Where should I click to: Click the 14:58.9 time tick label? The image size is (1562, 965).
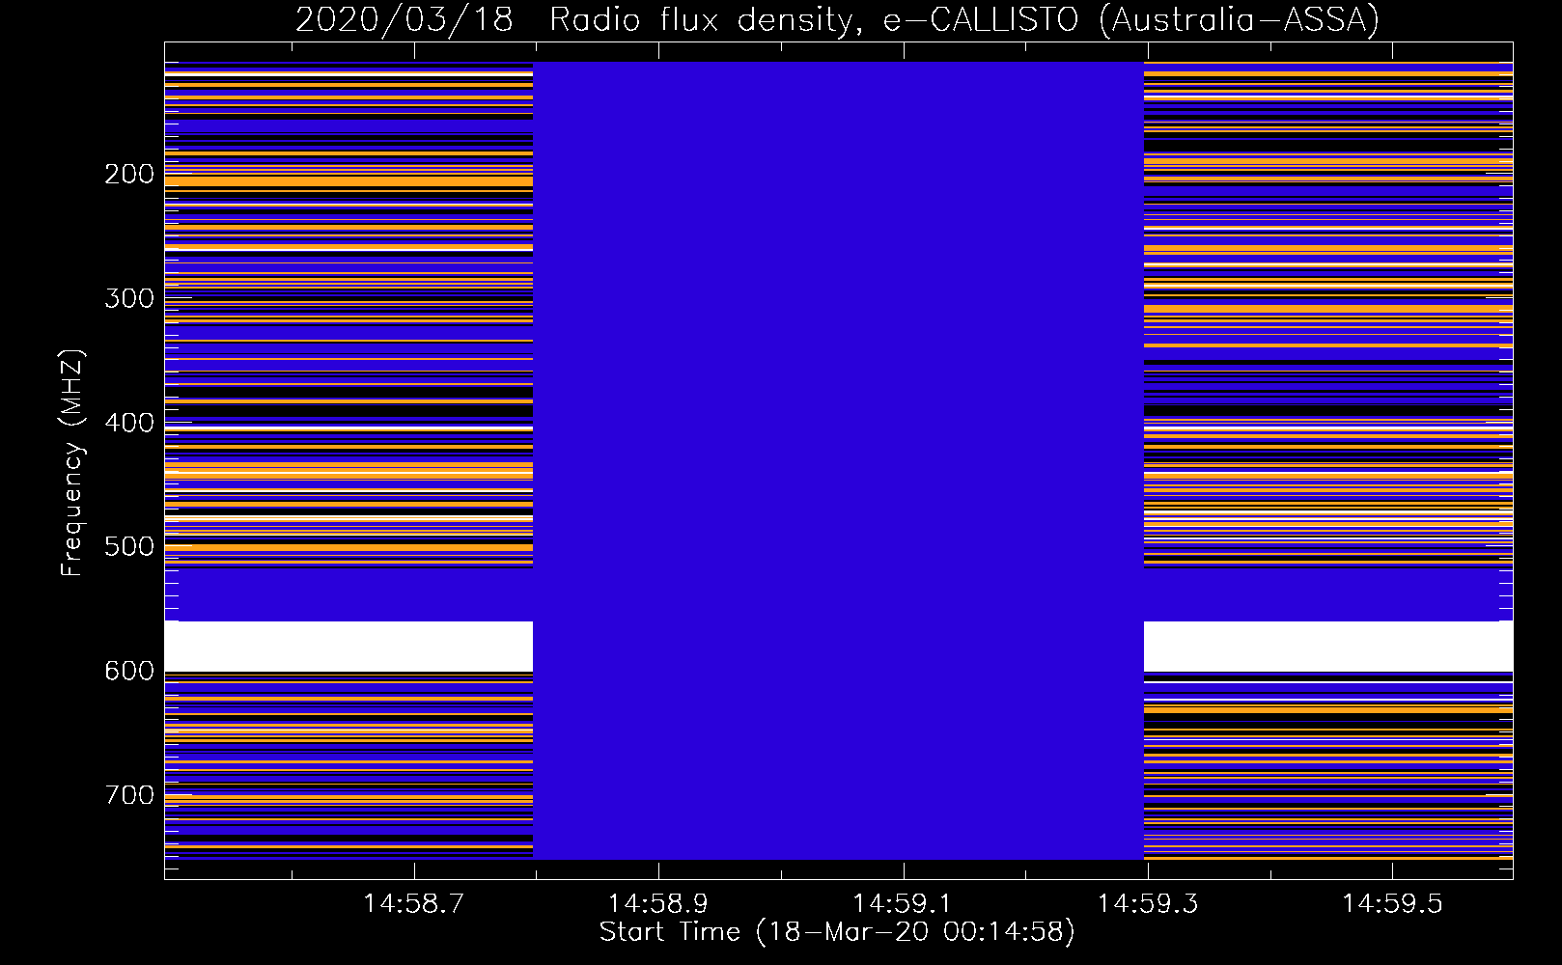tap(658, 904)
